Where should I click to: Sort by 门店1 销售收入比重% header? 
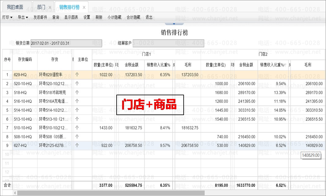159,65
